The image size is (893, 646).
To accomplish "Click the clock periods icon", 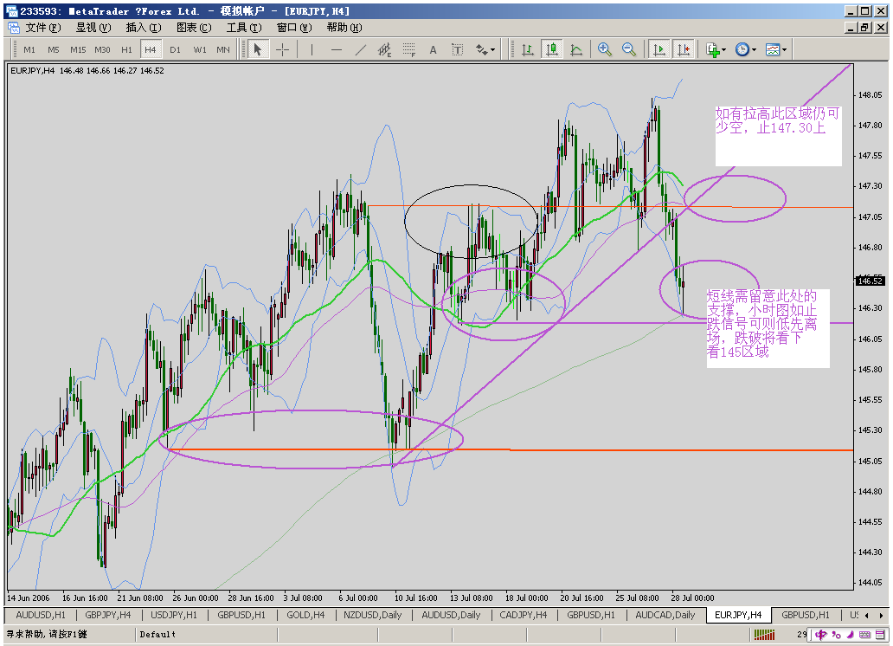I will point(742,50).
